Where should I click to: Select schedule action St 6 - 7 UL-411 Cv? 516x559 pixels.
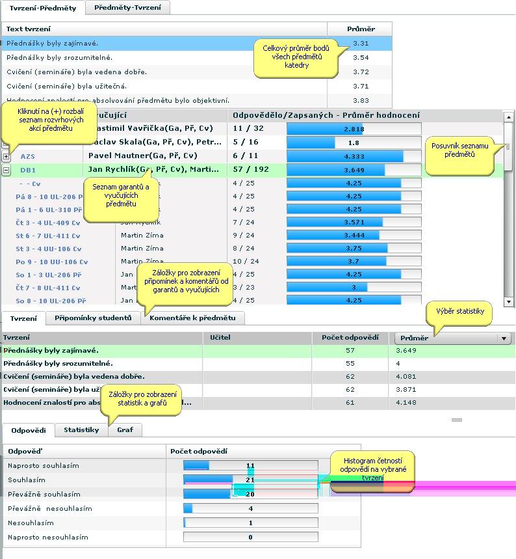pyautogui.click(x=48, y=236)
